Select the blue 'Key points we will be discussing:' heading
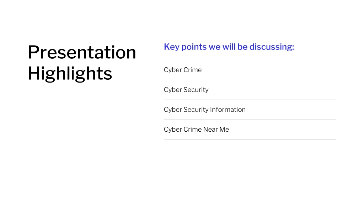The width and height of the screenshot is (364, 205). click(229, 47)
